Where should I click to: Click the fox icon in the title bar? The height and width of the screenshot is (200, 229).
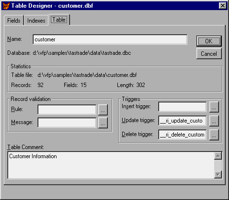6,6
